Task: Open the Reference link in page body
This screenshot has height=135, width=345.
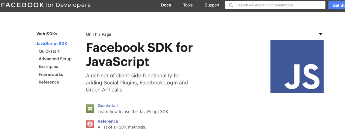Action: point(108,121)
